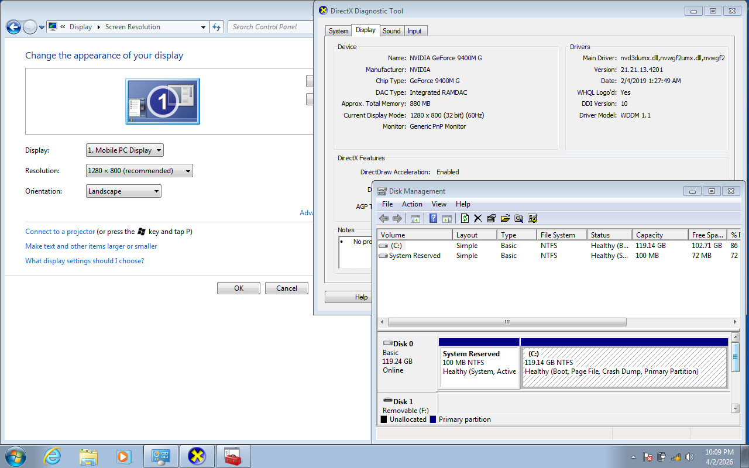Click the magnifier Explore icon in Disk Management toolbar

(x=518, y=218)
